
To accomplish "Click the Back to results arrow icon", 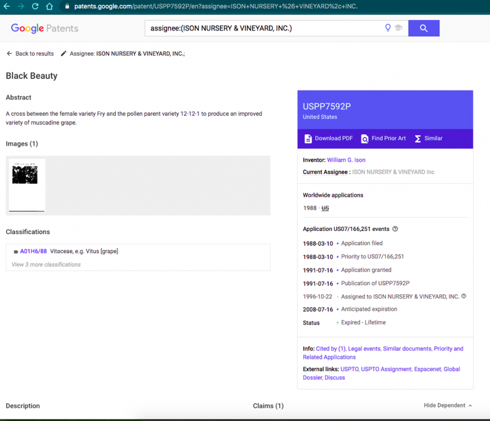I will pyautogui.click(x=9, y=53).
